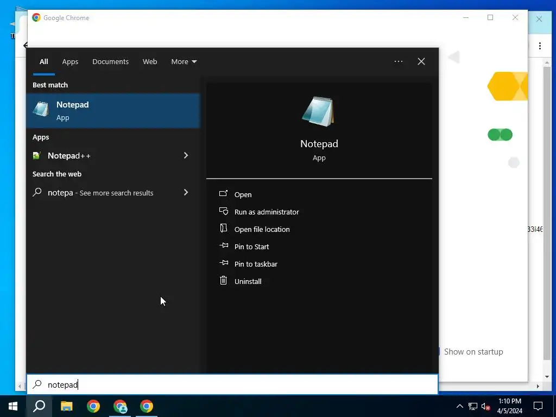
Task: Click the Uninstall trash icon
Action: (x=223, y=281)
